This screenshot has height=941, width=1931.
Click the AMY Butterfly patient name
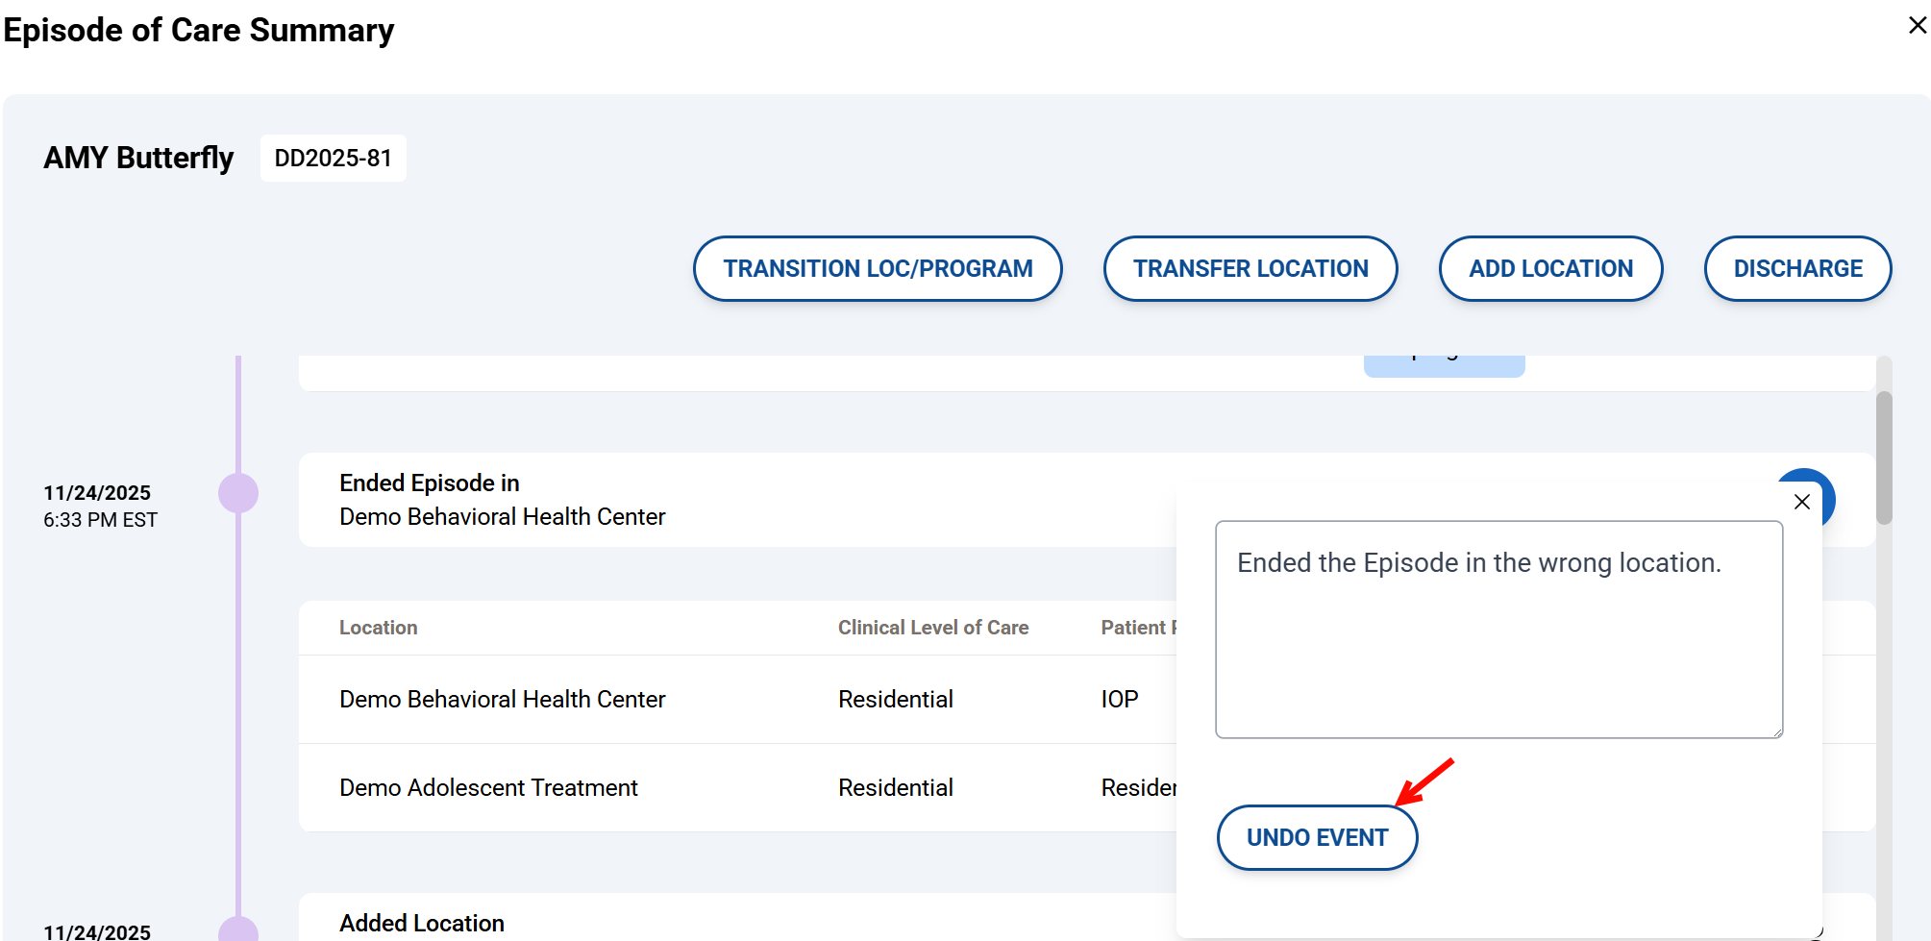(x=138, y=158)
